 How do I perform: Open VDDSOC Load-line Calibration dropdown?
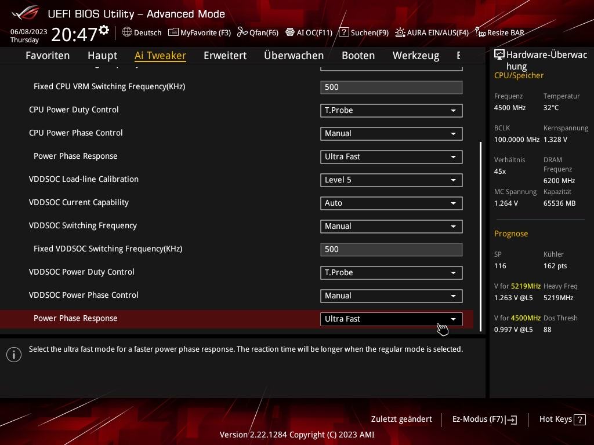(392, 180)
